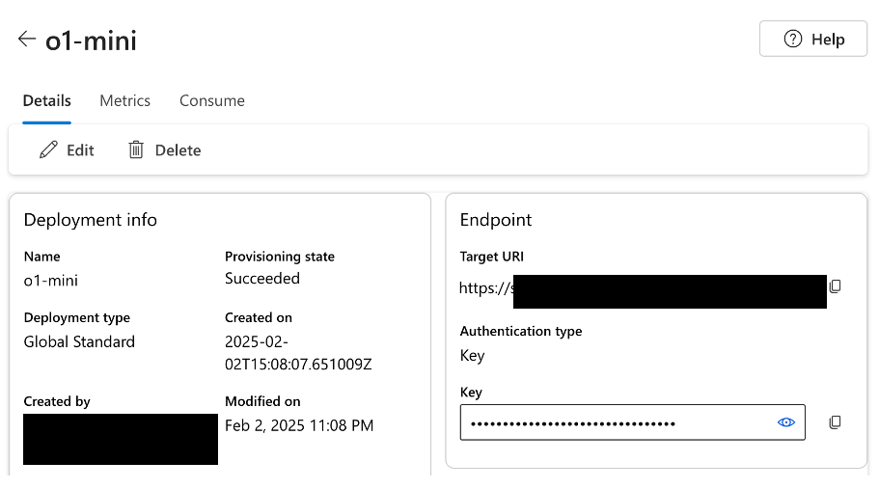Image resolution: width=879 pixels, height=489 pixels.
Task: Select the Consume tab
Action: (x=211, y=100)
